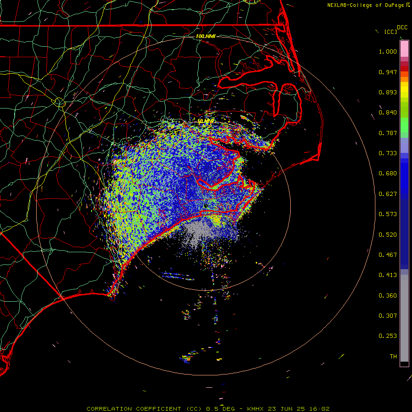Click the 0.360 legend value
The height and width of the screenshot is (412, 412).
point(388,296)
